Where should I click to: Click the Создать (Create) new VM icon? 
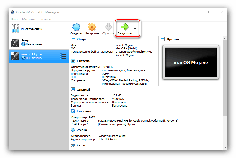pos(76,26)
